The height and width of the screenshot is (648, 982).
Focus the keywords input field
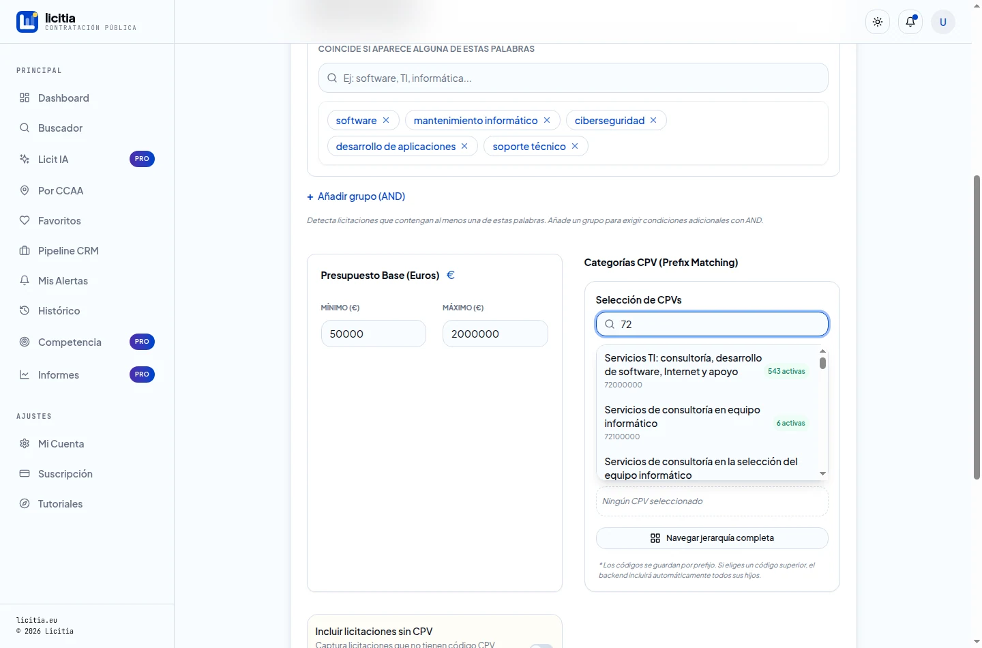pyautogui.click(x=574, y=78)
